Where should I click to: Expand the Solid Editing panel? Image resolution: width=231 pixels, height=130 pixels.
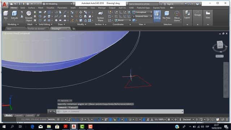(x=45, y=24)
